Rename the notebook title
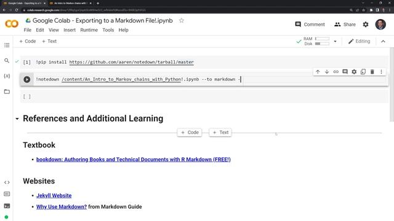Viewport: 394px width, 221px height. (103, 20)
